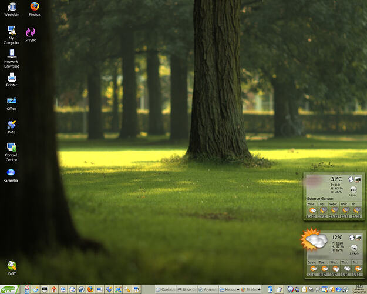Click the "31°C" temperature reading

tap(336, 179)
